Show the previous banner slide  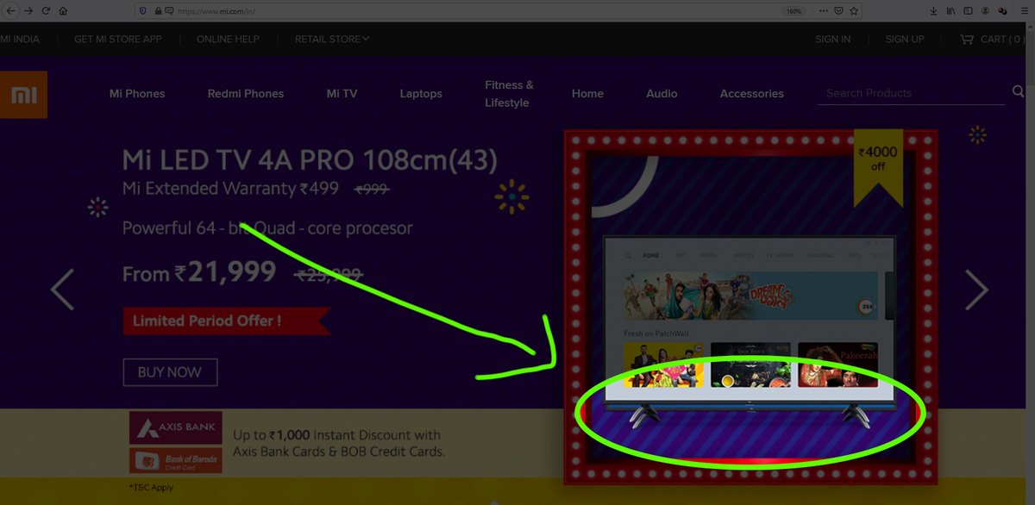62,290
